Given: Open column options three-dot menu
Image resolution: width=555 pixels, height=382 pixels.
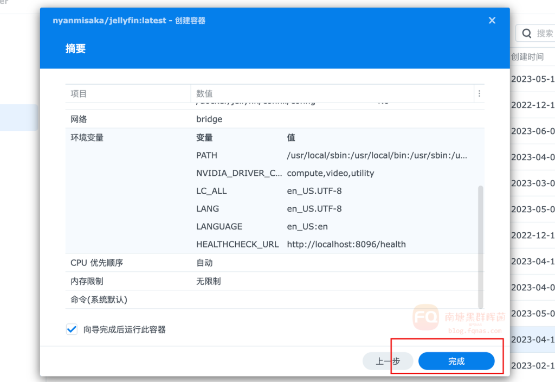Looking at the screenshot, I should (479, 94).
